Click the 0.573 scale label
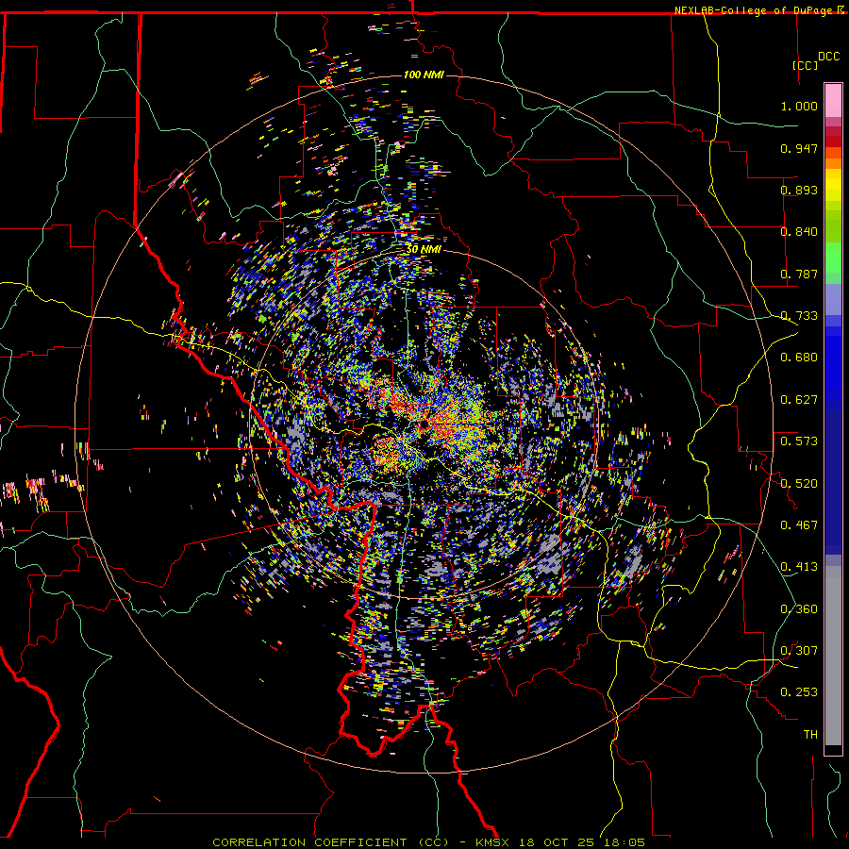 [x=799, y=441]
